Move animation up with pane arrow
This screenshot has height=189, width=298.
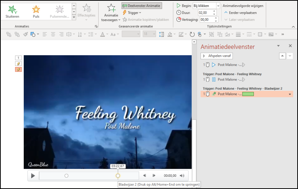click(282, 56)
